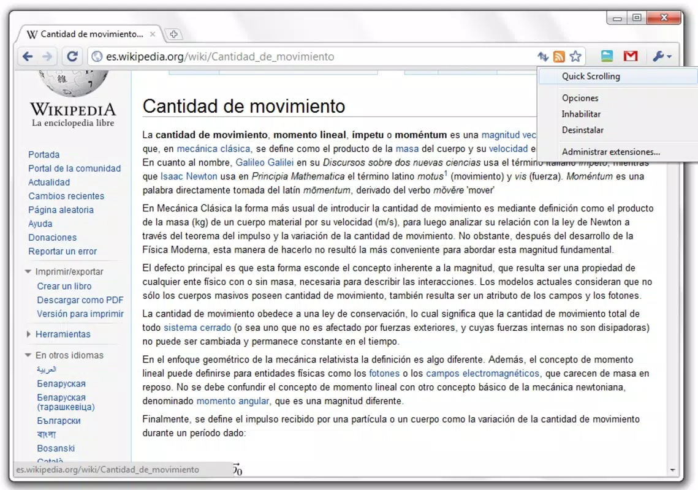The image size is (698, 490).
Task: Click the forward navigation arrow
Action: coord(47,56)
